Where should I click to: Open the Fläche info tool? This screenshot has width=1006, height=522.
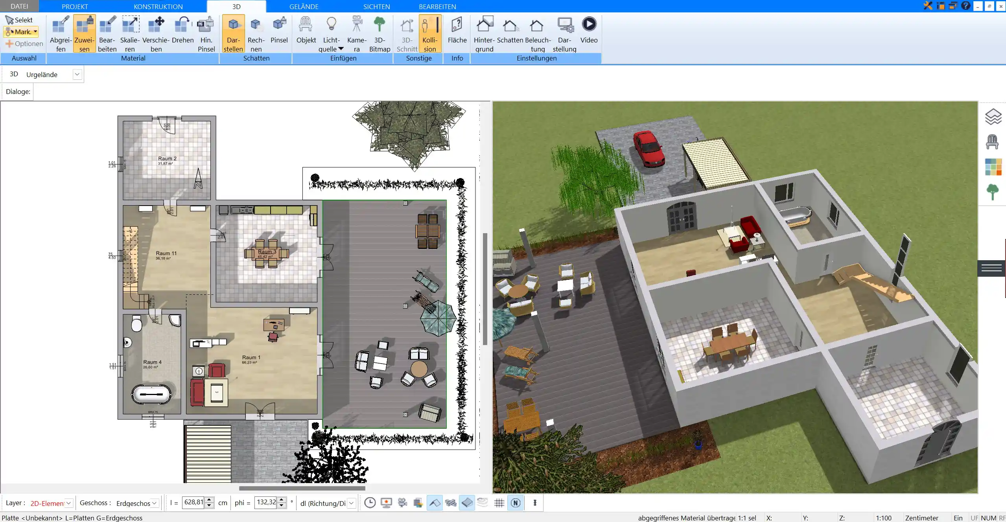[457, 31]
